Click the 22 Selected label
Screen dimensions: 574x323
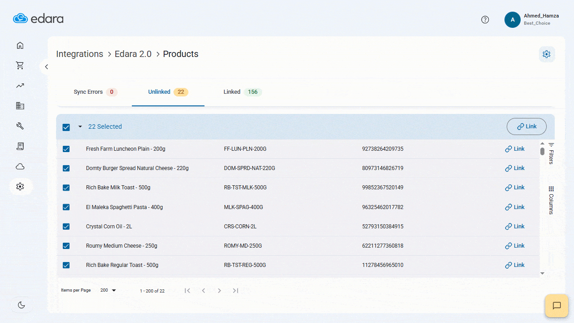(105, 127)
